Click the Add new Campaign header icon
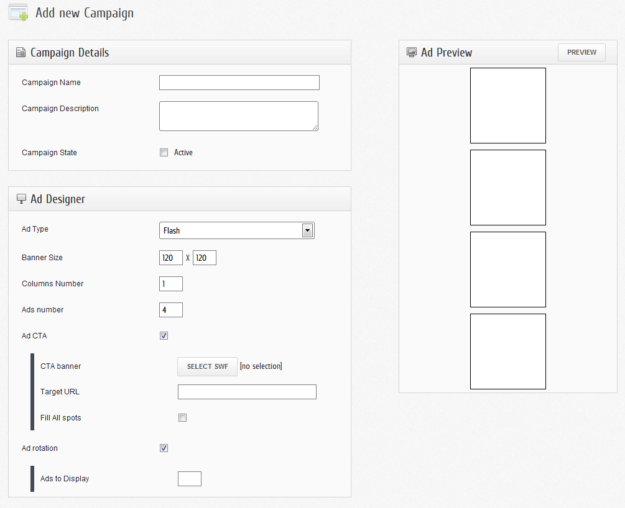The height and width of the screenshot is (508, 625). [x=18, y=12]
